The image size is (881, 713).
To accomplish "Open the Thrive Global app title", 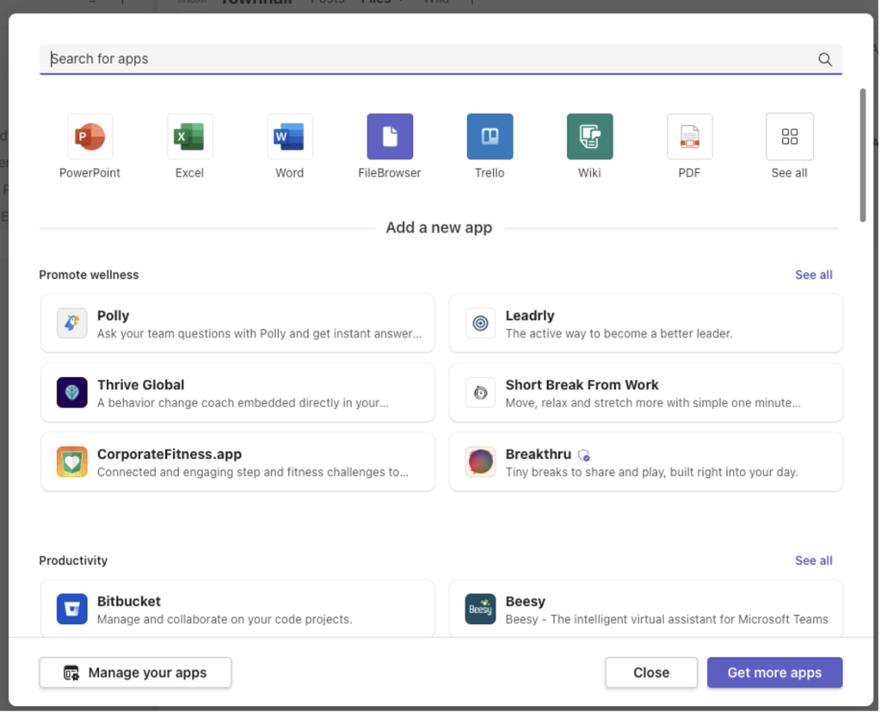I will (140, 385).
